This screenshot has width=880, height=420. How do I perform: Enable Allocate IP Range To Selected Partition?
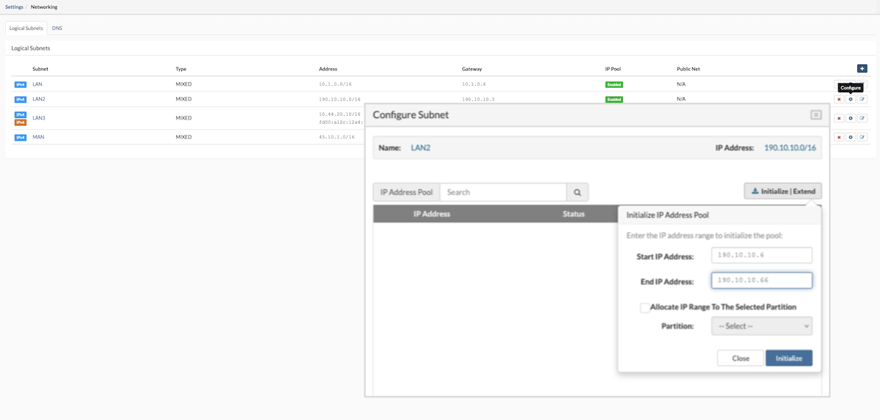(x=645, y=308)
